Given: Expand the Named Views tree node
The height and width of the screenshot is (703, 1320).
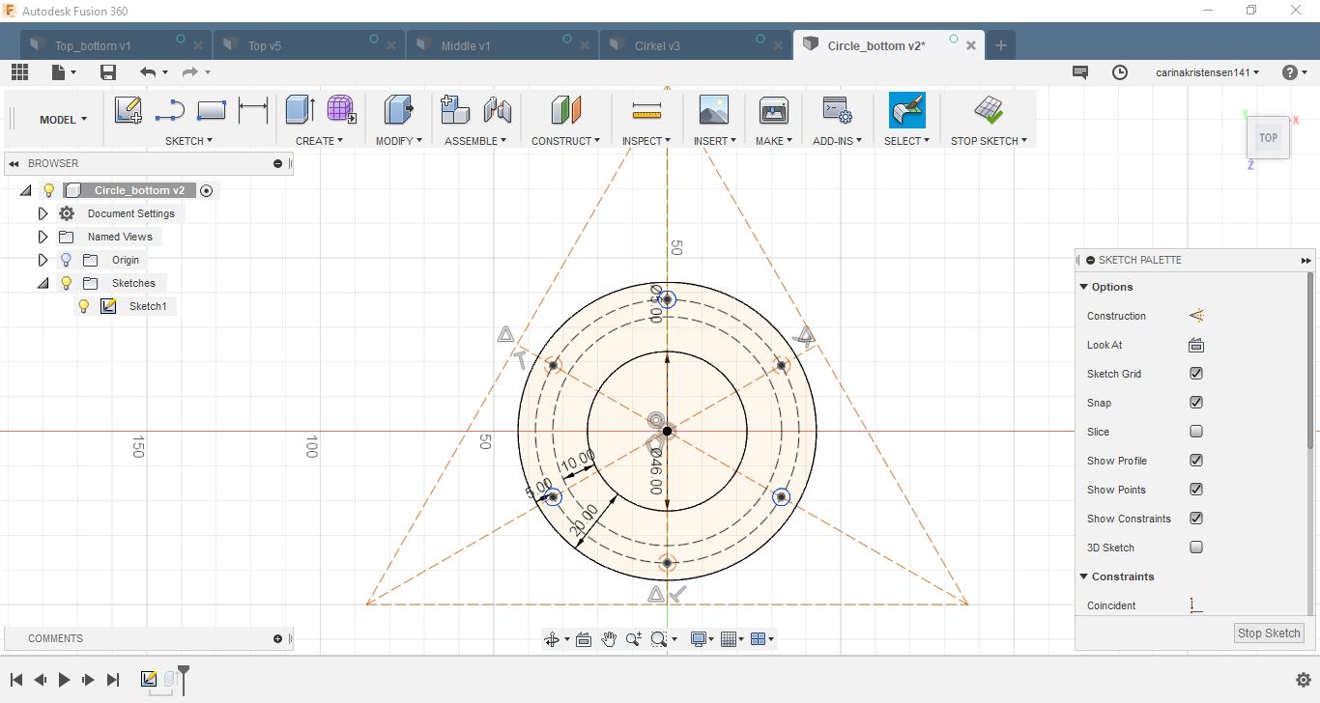Looking at the screenshot, I should click(43, 237).
